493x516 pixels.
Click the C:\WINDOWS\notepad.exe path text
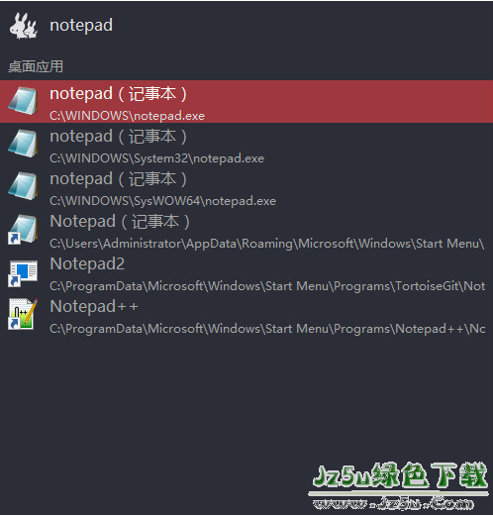click(x=127, y=116)
